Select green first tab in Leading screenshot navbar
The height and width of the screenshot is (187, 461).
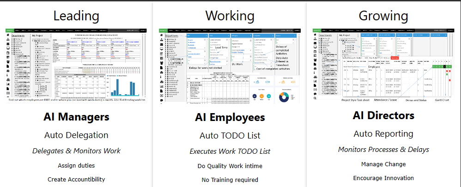[10, 30]
